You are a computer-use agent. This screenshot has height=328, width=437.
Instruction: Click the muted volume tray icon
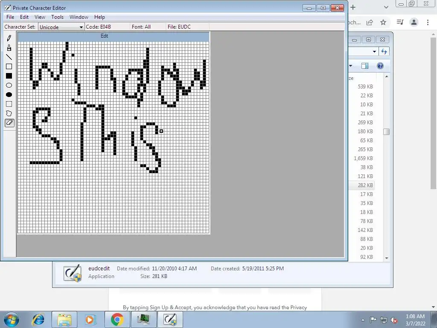click(394, 320)
